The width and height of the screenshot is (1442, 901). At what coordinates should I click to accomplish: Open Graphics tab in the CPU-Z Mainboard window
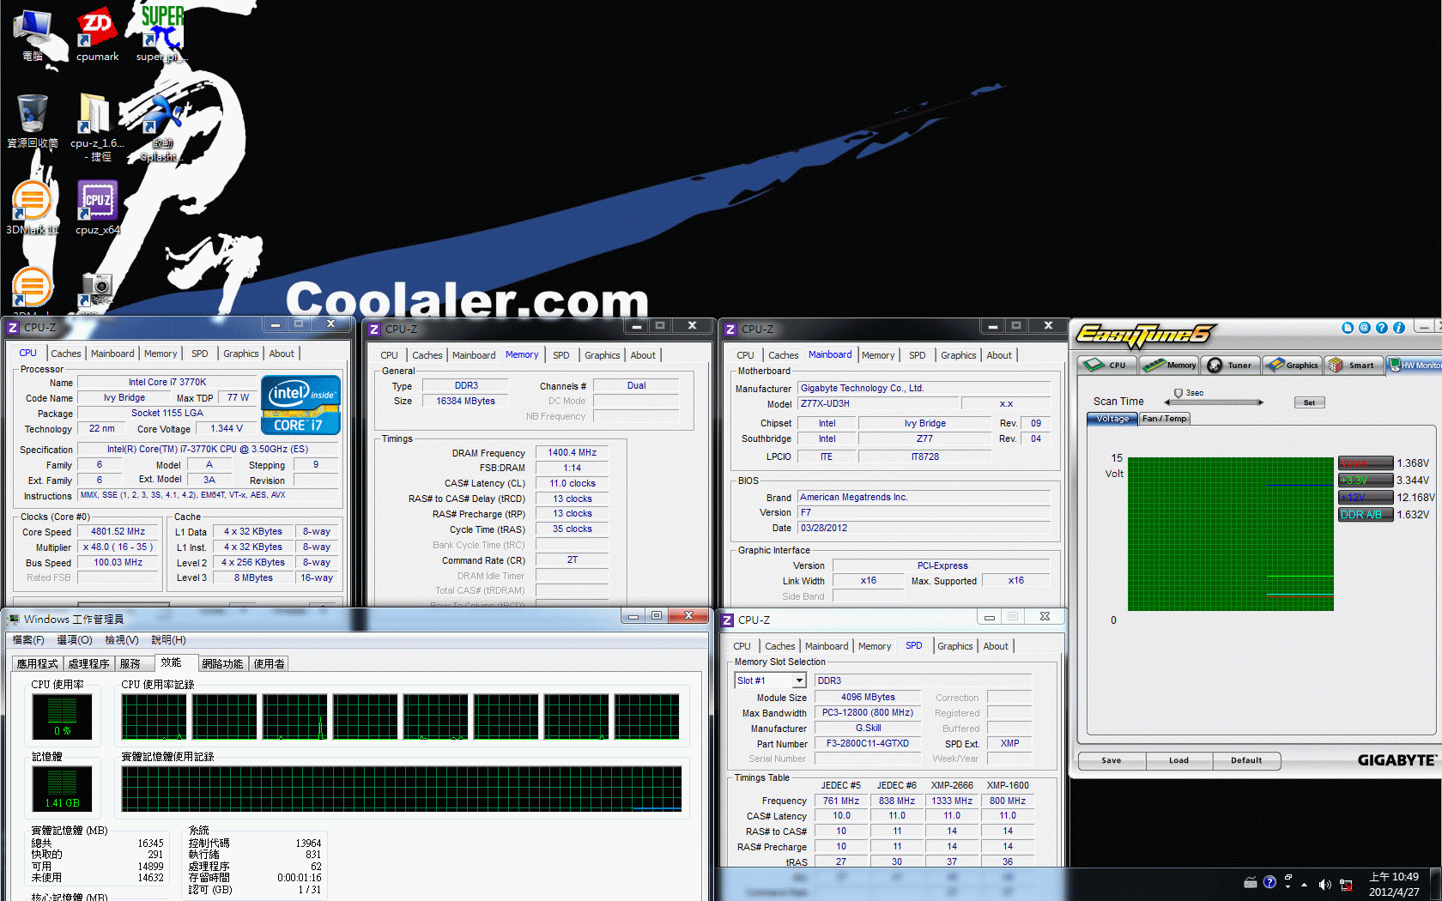click(958, 355)
